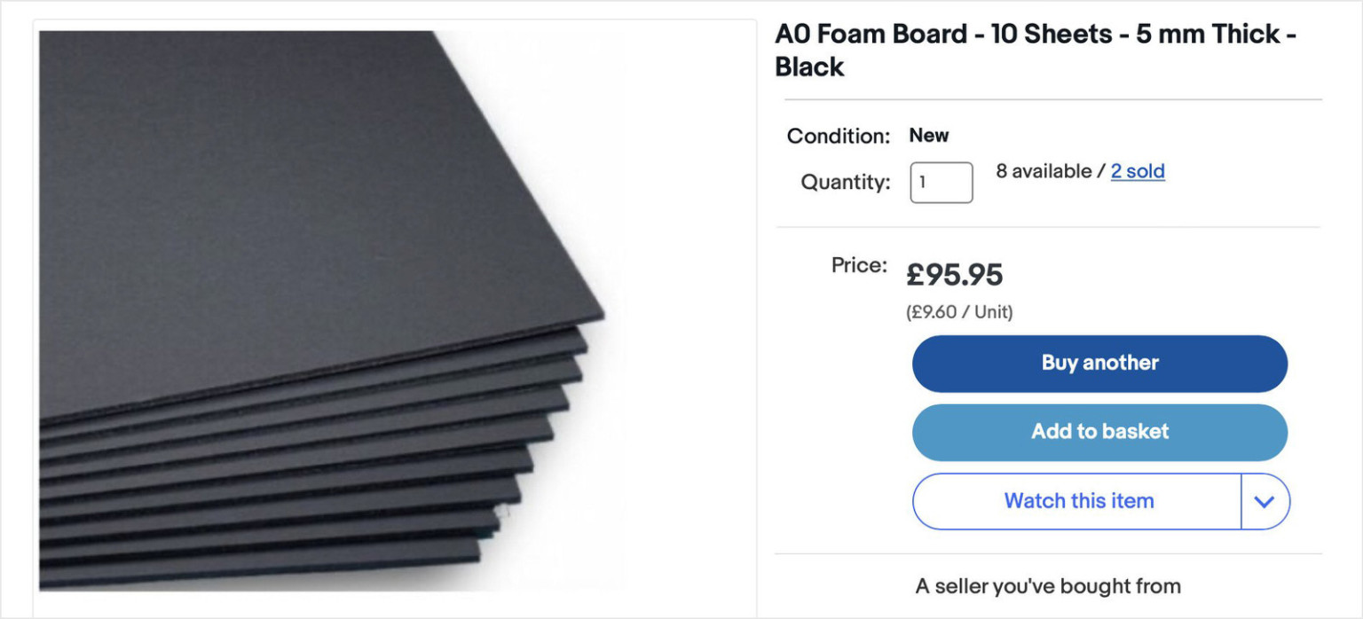Click the £95.95 price text
Image resolution: width=1363 pixels, height=619 pixels.
pyautogui.click(x=954, y=276)
